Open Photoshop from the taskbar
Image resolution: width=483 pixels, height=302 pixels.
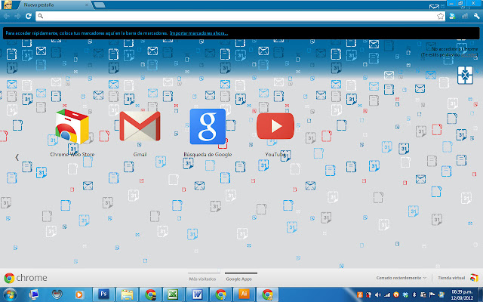pyautogui.click(x=104, y=294)
